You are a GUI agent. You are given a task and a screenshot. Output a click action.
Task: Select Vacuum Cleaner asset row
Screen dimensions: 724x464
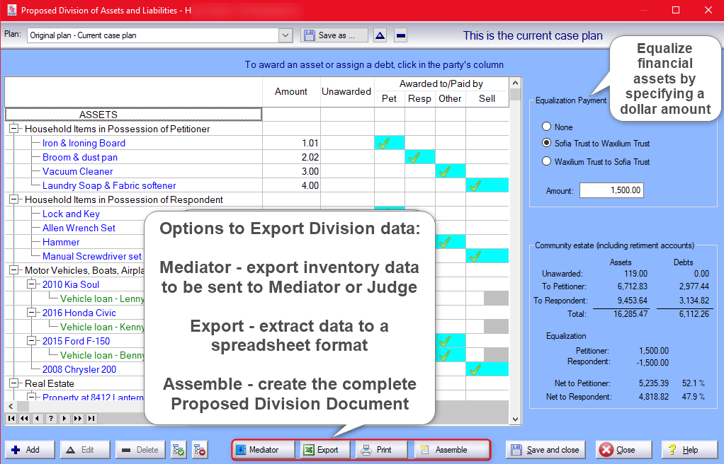click(x=77, y=172)
